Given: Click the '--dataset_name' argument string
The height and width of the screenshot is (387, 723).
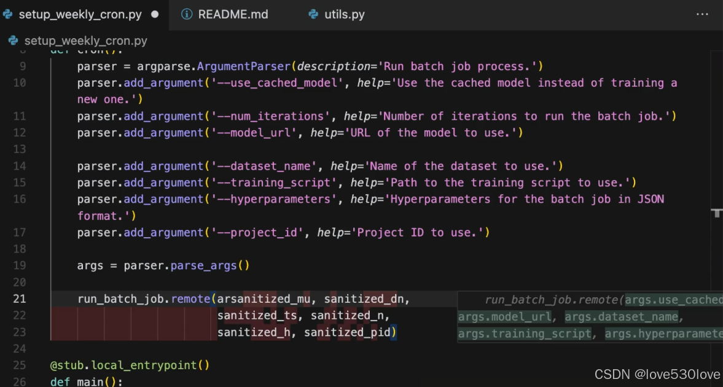Looking at the screenshot, I should click(x=264, y=166).
